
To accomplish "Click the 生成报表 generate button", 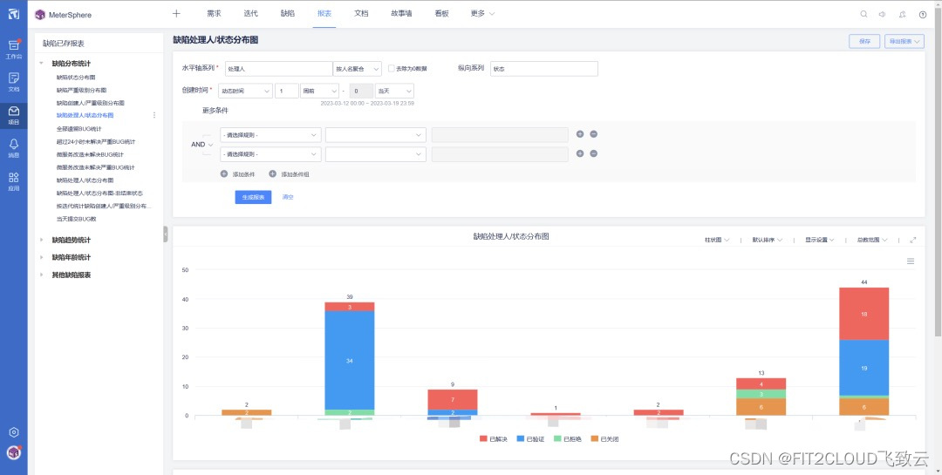I will 253,197.
